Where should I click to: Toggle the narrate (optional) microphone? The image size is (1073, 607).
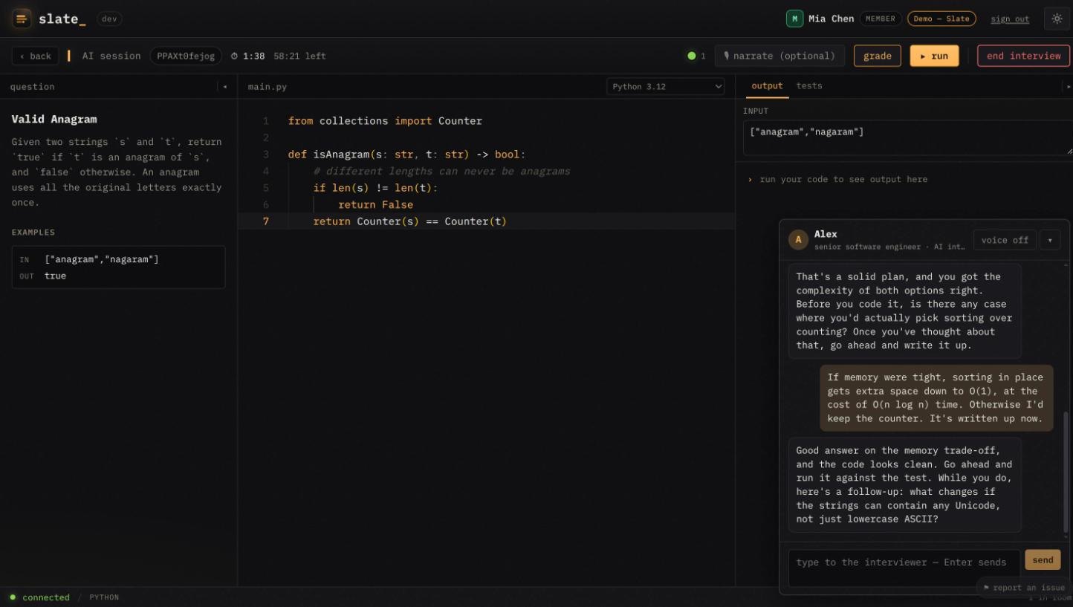[779, 56]
